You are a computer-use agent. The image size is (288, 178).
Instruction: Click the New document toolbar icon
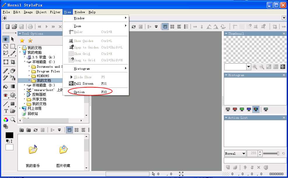[8, 27]
